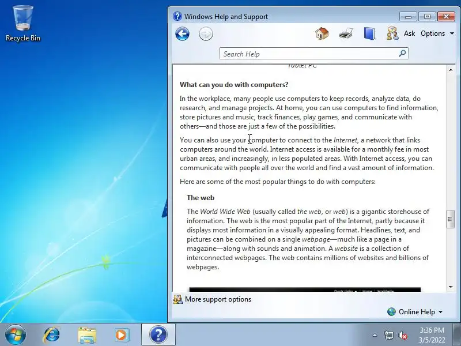Viewport: 461px width, 346px height.
Task: Click the magnifier search button
Action: coord(402,54)
